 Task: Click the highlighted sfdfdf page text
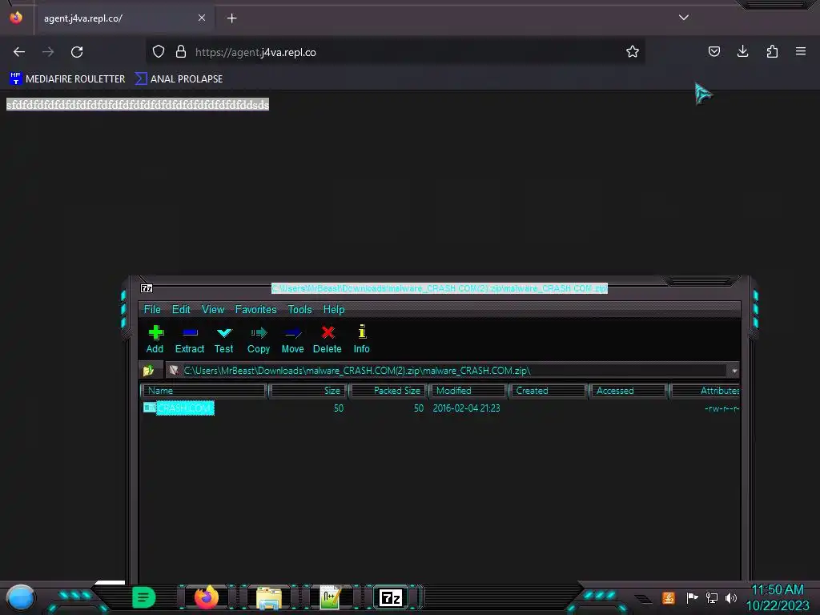coord(138,105)
